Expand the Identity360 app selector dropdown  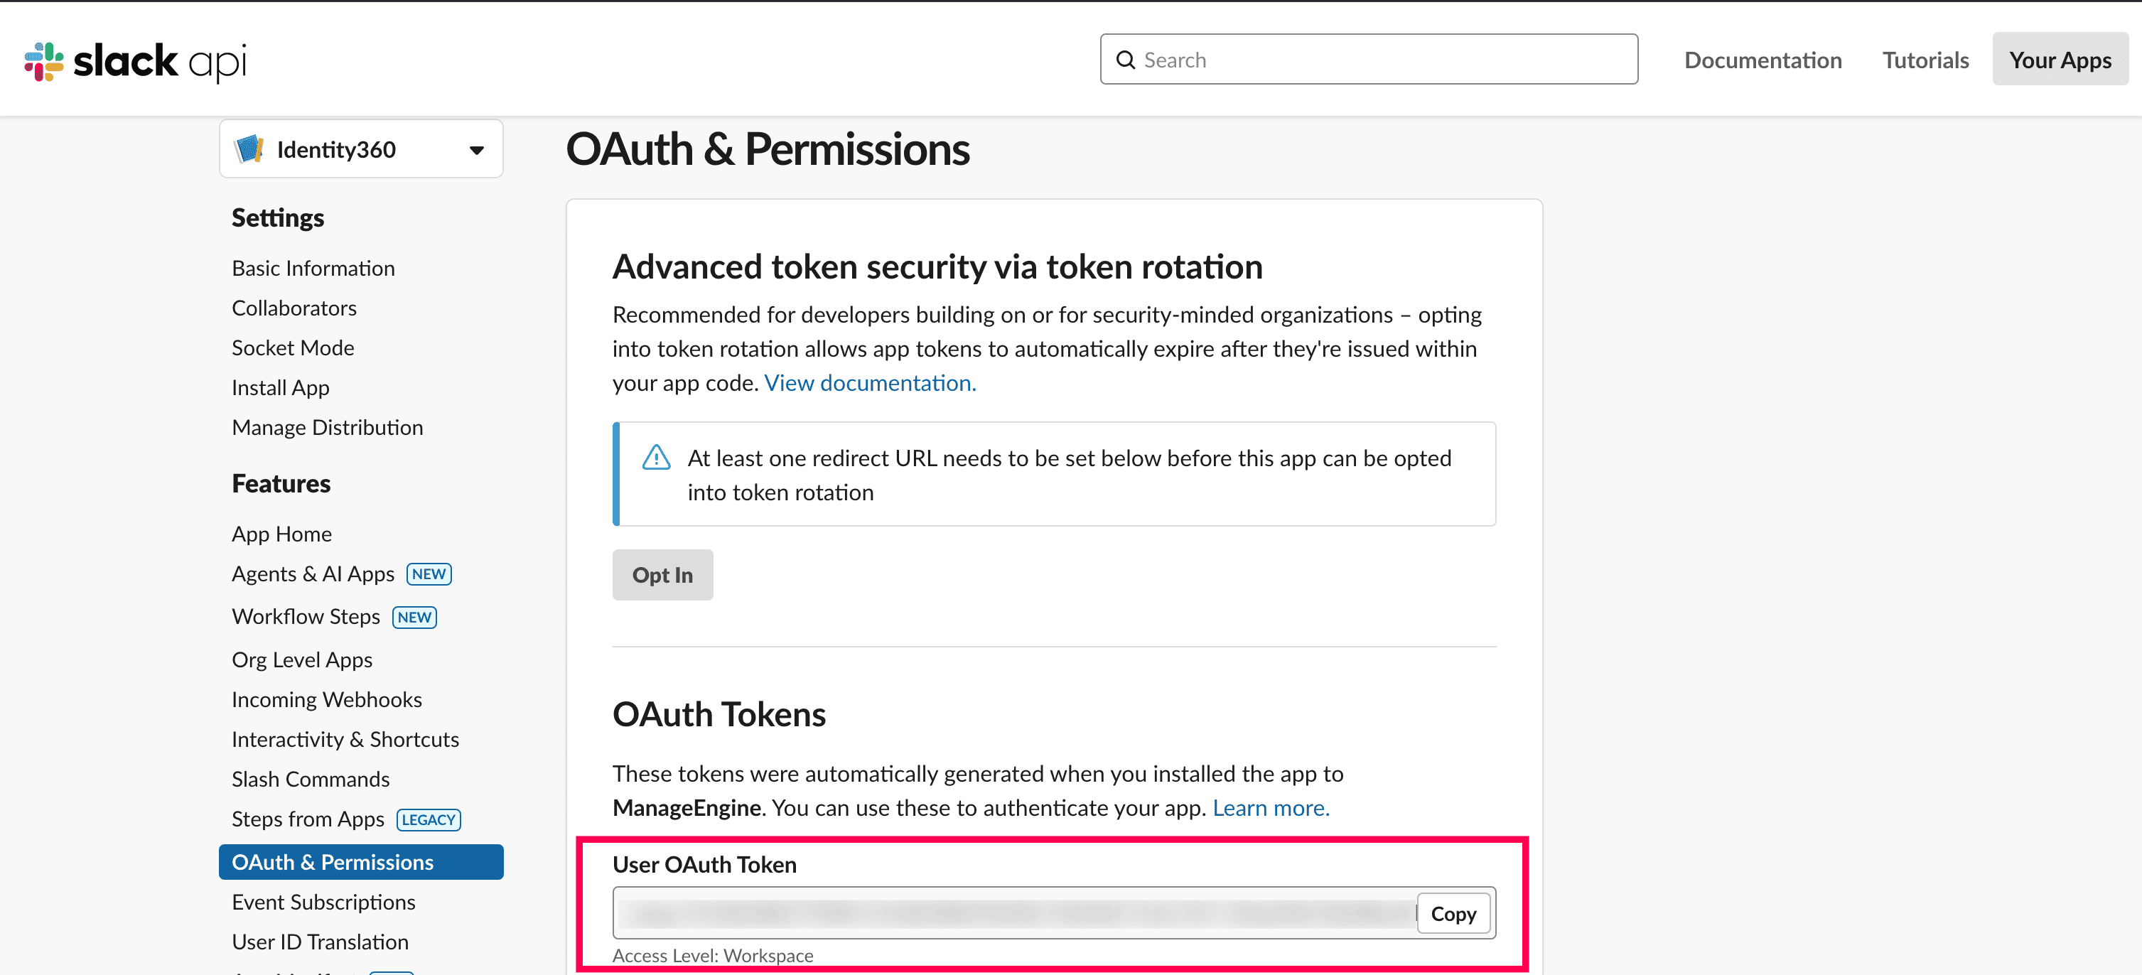tap(476, 151)
